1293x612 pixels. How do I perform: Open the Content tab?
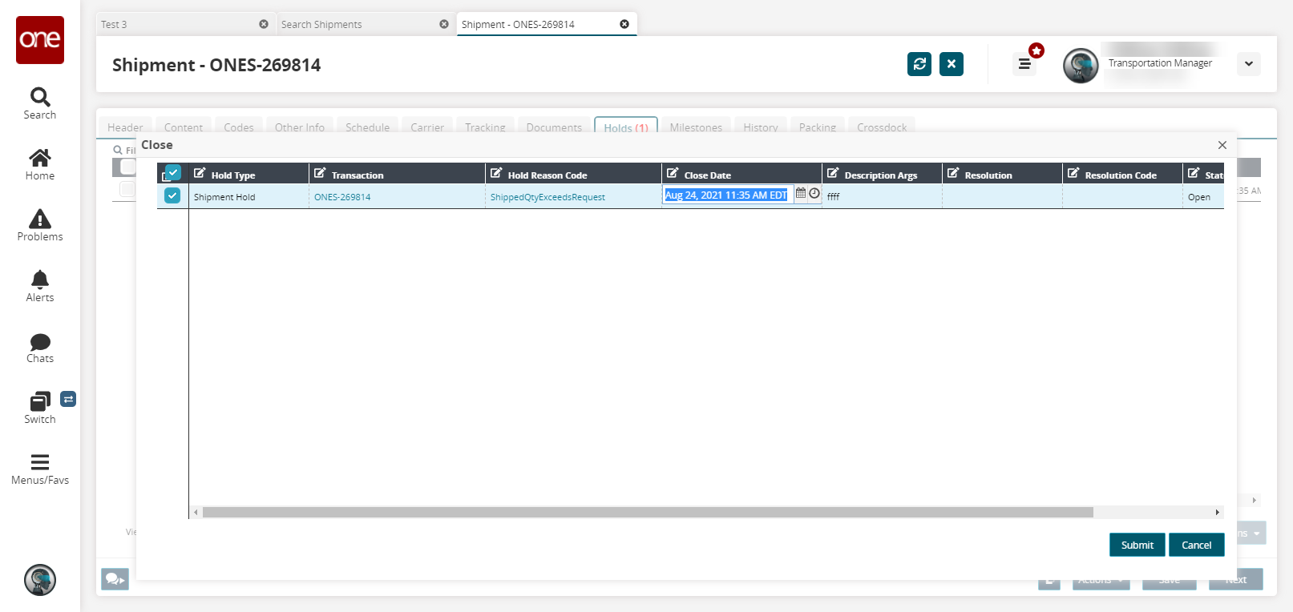184,127
